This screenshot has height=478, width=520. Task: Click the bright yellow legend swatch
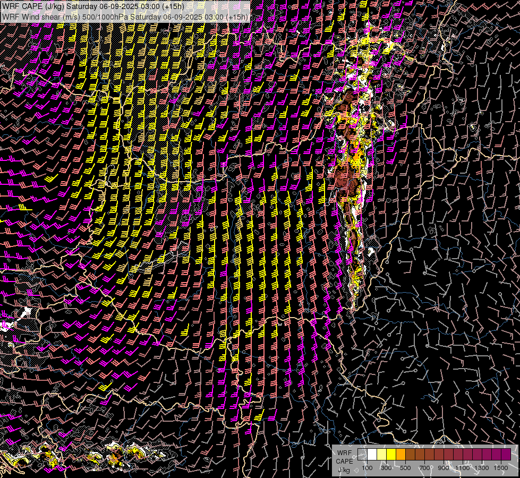click(391, 455)
